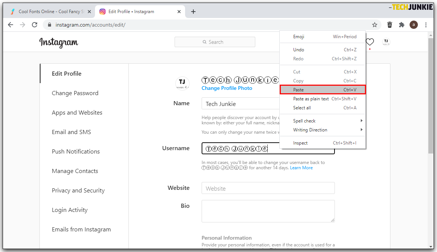Expand the Spell check submenu
437x252 pixels.
323,121
